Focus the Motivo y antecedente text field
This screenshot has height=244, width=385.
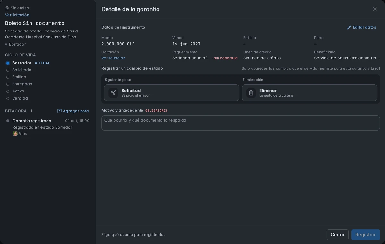(x=241, y=123)
